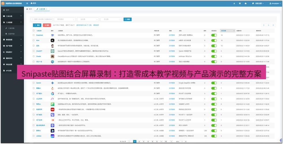Expand the 教程管理 sidebar menu
Screen dimensions: 283x144
(x=12, y=40)
